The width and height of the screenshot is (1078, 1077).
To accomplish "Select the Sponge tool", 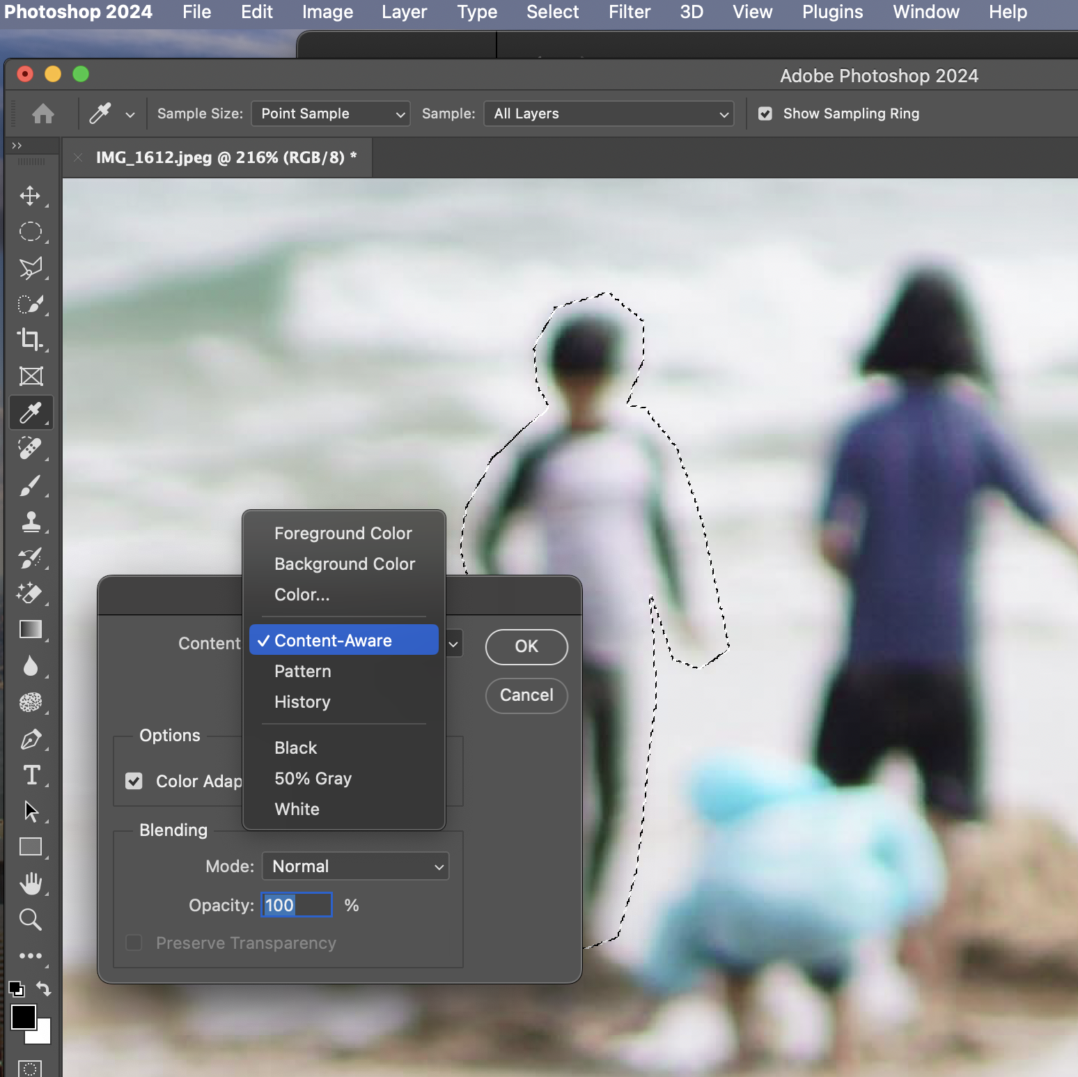I will (30, 702).
